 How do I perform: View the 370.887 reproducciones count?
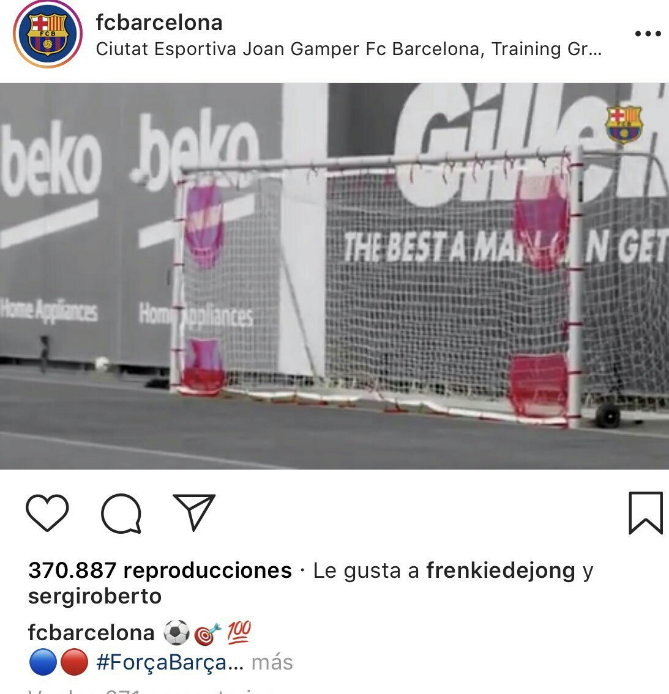pos(160,570)
